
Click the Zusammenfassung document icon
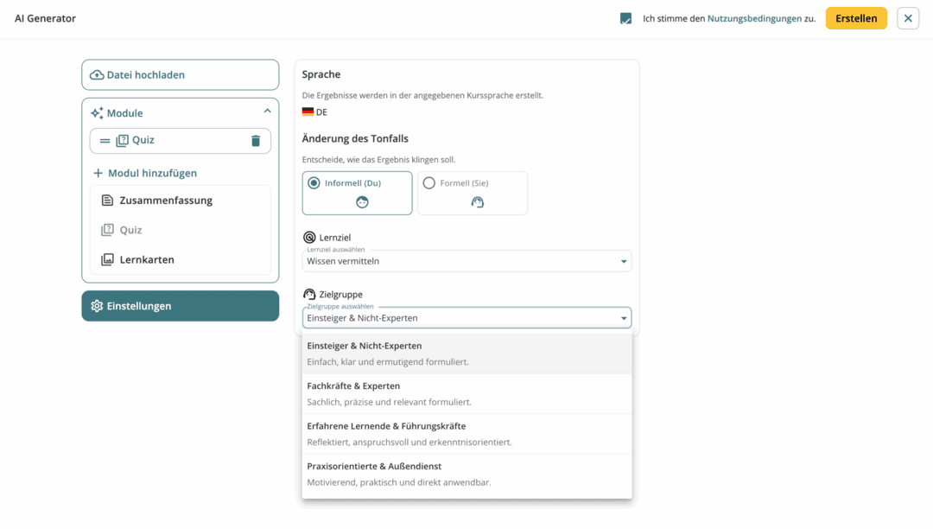click(107, 201)
